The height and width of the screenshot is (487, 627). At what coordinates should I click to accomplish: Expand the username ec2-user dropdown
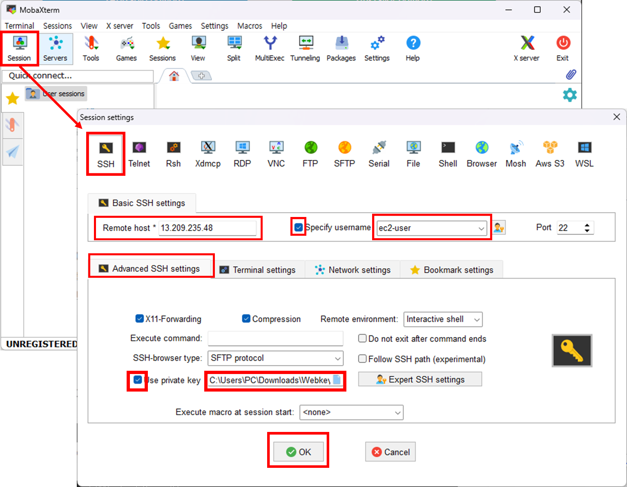coord(481,228)
